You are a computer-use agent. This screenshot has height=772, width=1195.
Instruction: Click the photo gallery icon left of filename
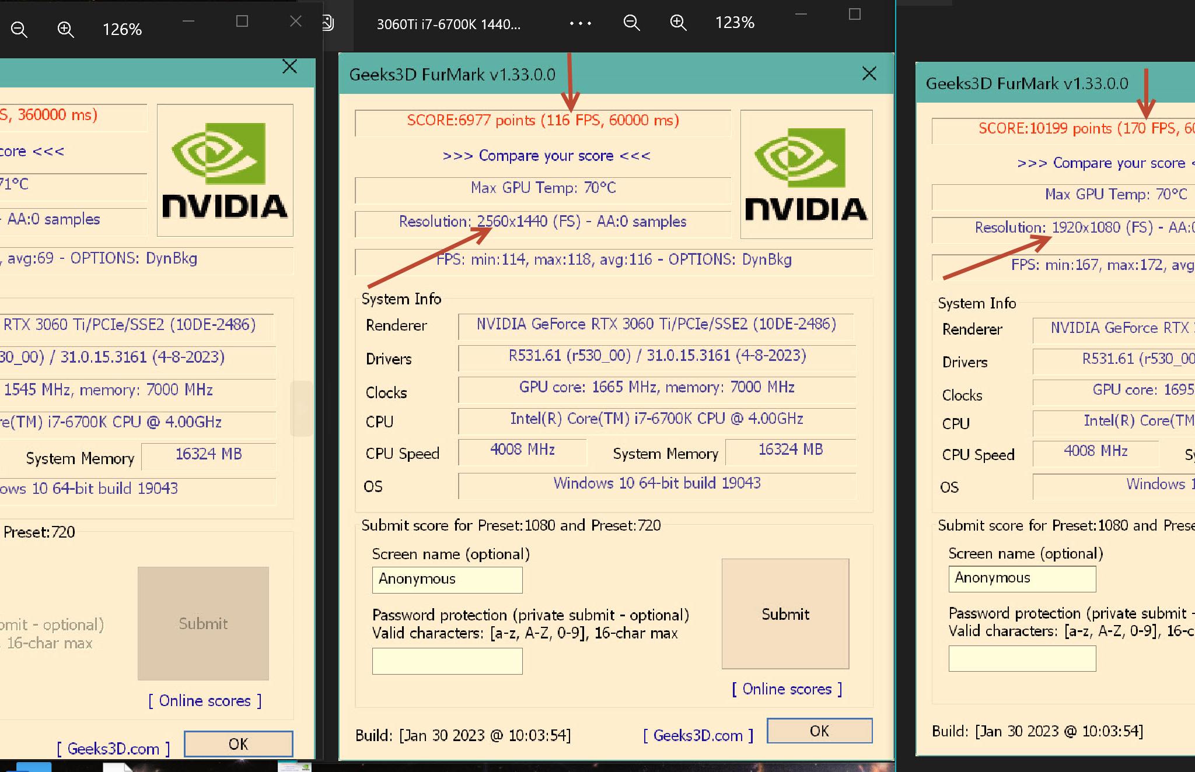pos(328,23)
